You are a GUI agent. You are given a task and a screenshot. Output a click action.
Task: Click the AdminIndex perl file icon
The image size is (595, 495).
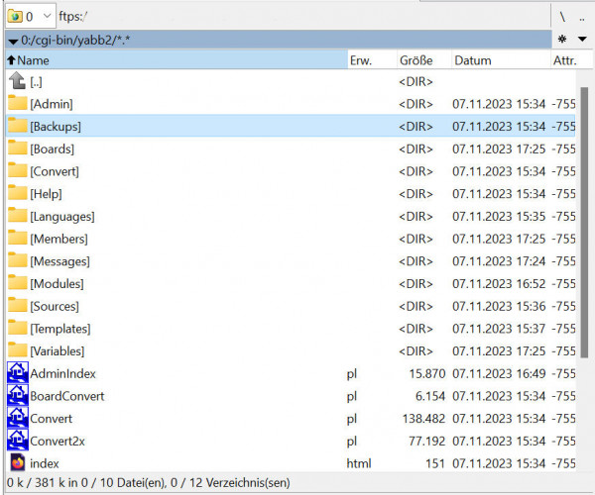tap(18, 372)
